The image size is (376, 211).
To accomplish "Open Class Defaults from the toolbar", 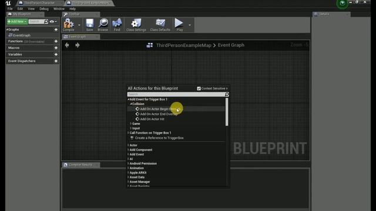I will pyautogui.click(x=160, y=25).
